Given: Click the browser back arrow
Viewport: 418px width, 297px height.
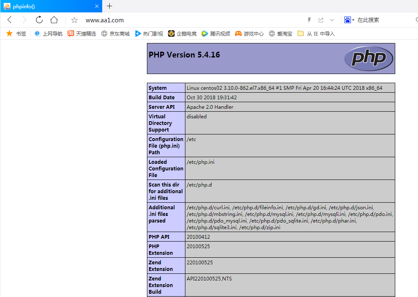Looking at the screenshot, I should coord(10,20).
